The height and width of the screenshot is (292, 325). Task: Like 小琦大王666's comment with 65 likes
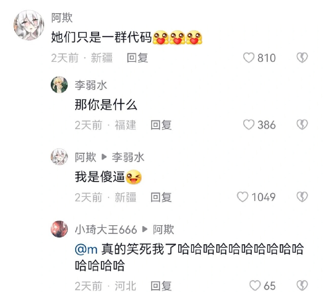(x=255, y=286)
